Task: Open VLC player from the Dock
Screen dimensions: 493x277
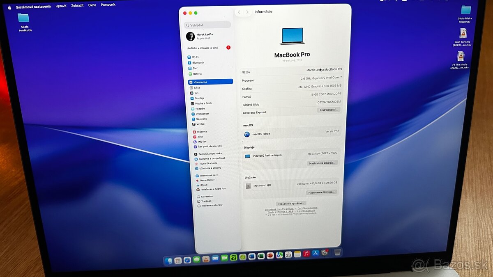Action: (205, 260)
